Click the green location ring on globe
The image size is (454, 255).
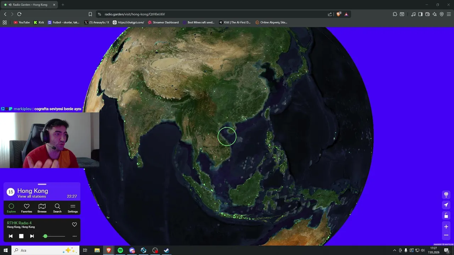click(227, 136)
